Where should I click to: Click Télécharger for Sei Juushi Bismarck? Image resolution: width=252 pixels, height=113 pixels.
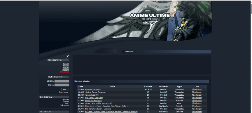tap(197, 100)
